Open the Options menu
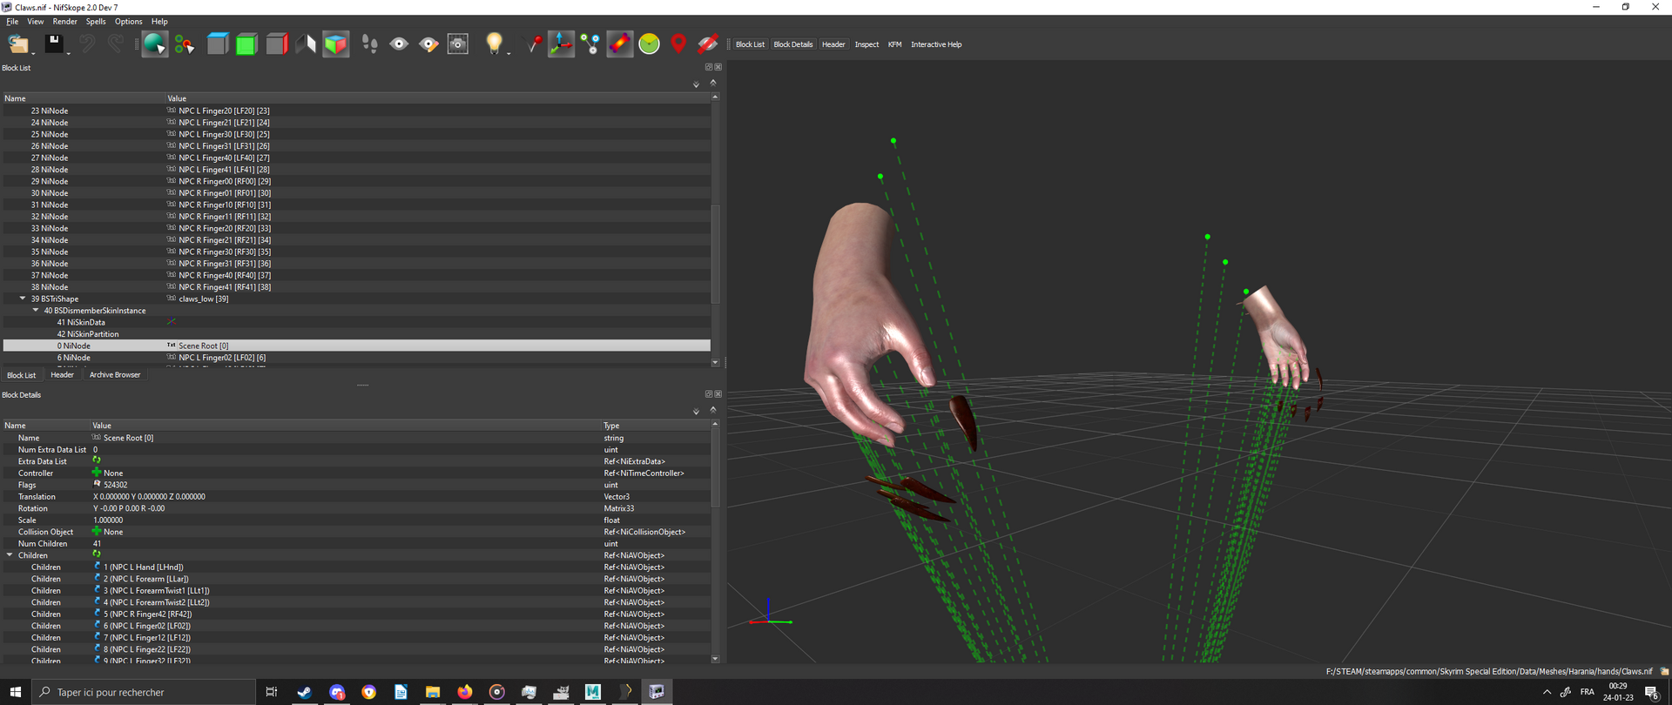 coord(128,22)
